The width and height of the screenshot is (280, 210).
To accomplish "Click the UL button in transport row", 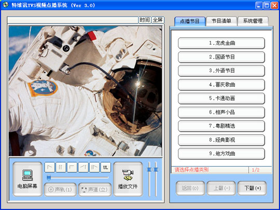I will [106, 167].
